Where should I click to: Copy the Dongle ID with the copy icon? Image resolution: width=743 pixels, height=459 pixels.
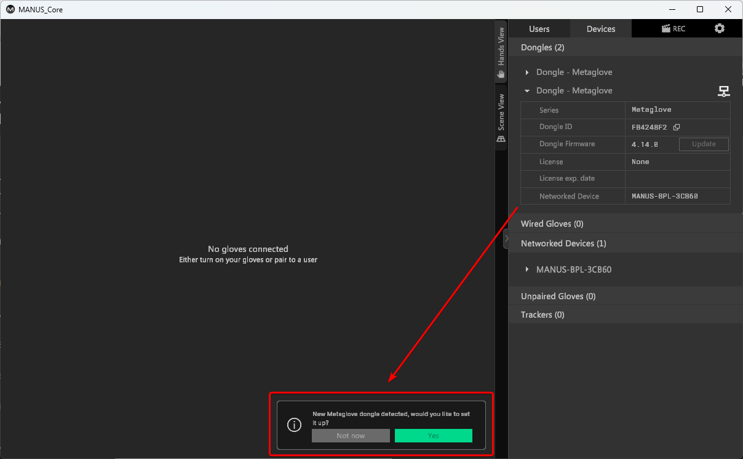[677, 127]
